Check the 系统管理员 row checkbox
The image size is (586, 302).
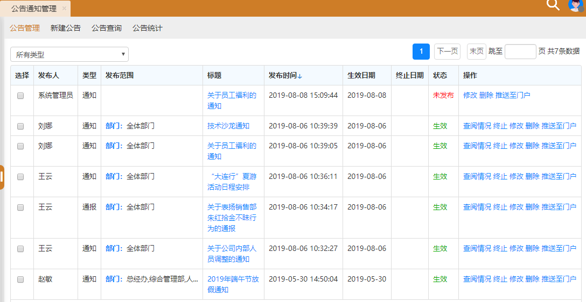(x=20, y=96)
